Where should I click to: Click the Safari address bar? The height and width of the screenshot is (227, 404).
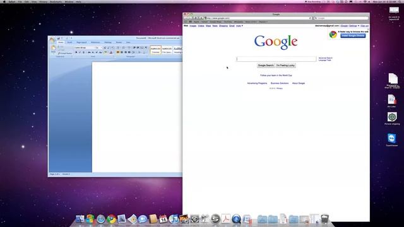click(258, 18)
